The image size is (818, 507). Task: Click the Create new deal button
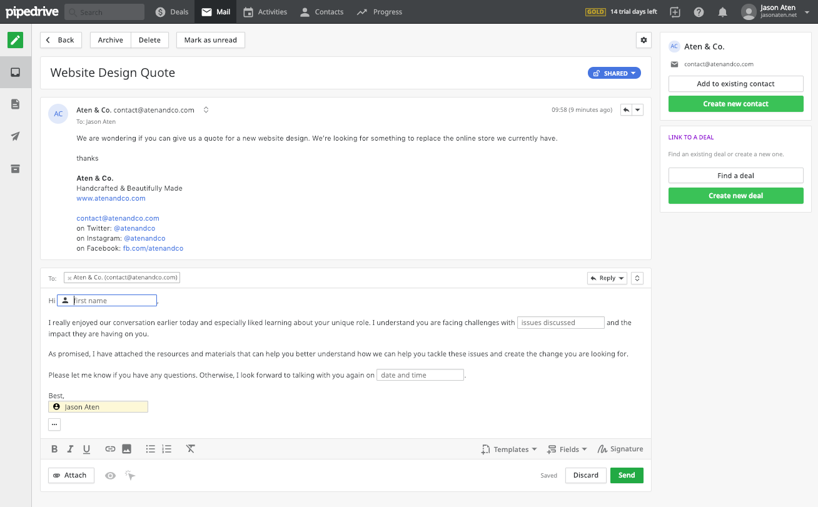[735, 196]
